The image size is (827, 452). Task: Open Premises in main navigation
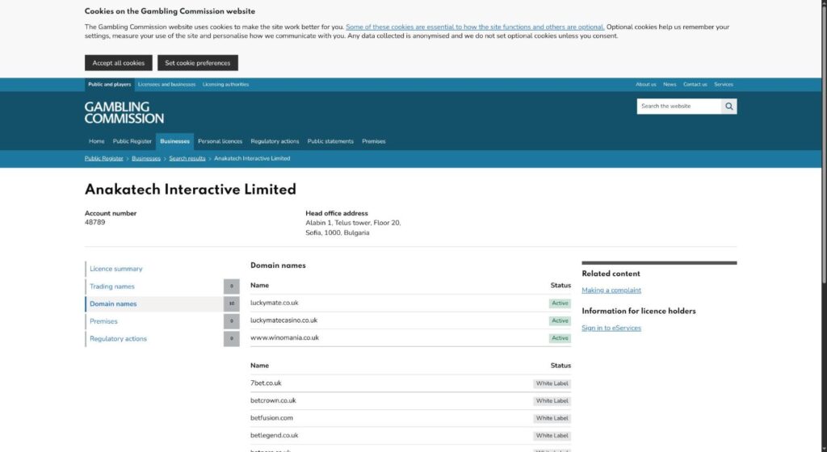[x=373, y=141]
